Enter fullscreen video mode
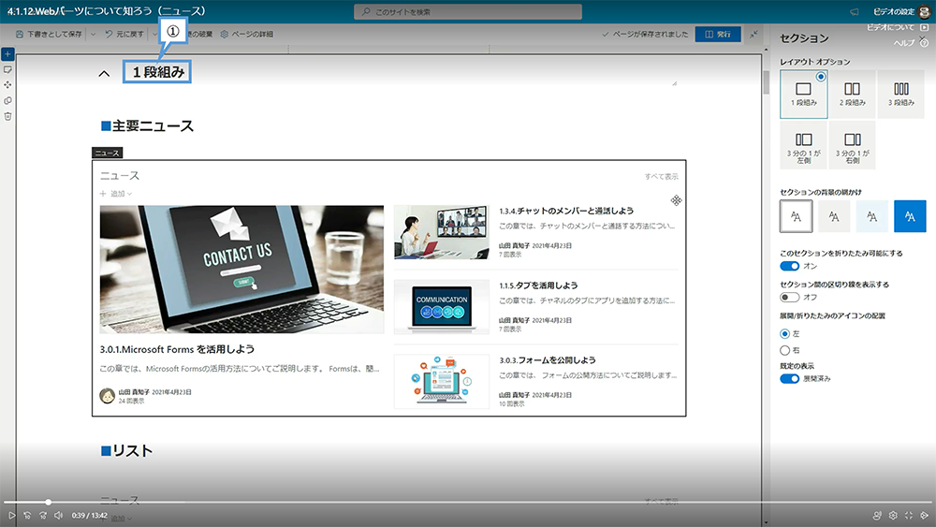This screenshot has height=527, width=936. 909,515
